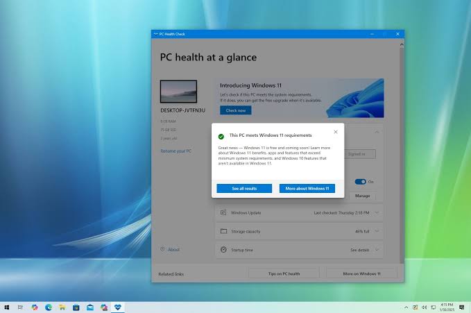Click the volume icon in system tray
This screenshot has width=471, height=313.
pos(424,307)
